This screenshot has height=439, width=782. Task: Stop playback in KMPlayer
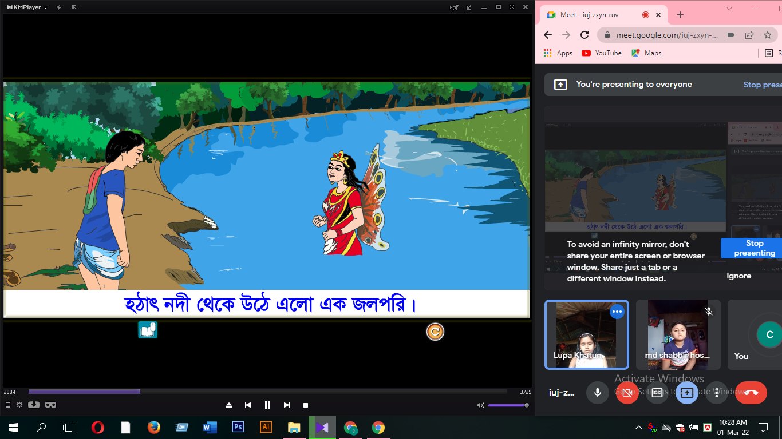click(x=306, y=405)
